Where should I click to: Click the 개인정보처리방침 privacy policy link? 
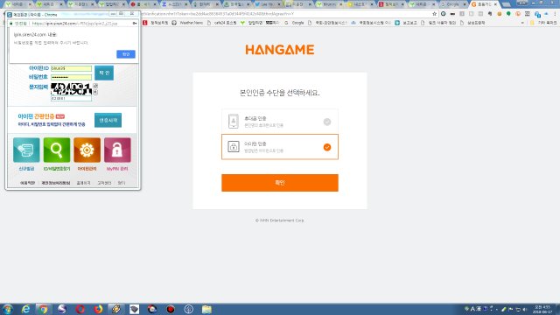coord(56,183)
